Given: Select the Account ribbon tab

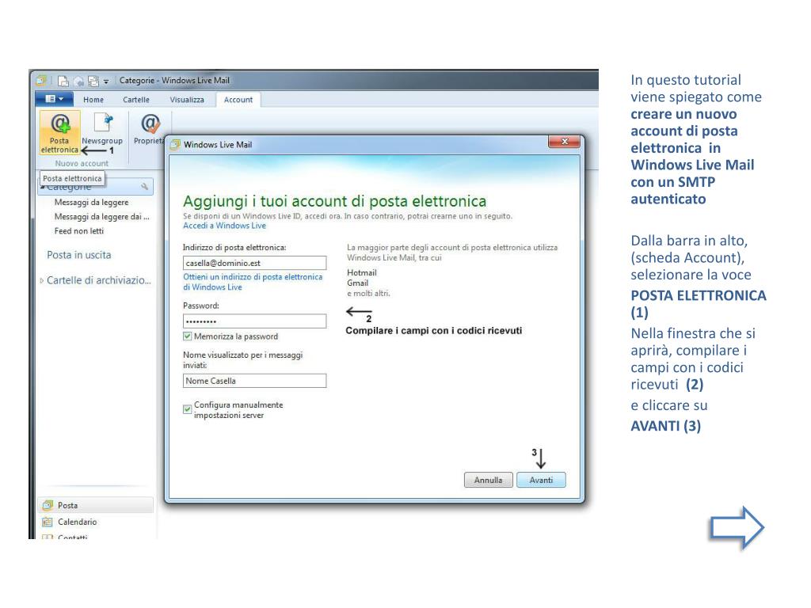Looking at the screenshot, I should pos(238,100).
